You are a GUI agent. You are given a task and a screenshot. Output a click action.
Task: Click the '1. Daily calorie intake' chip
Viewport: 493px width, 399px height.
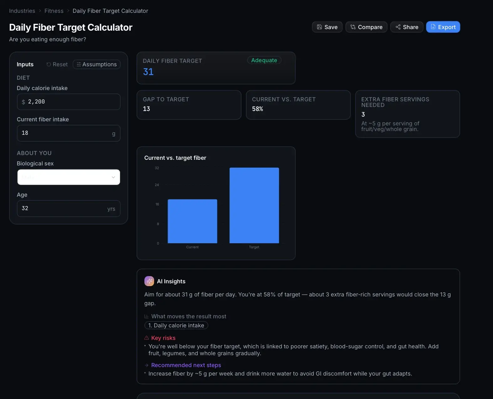pos(176,326)
